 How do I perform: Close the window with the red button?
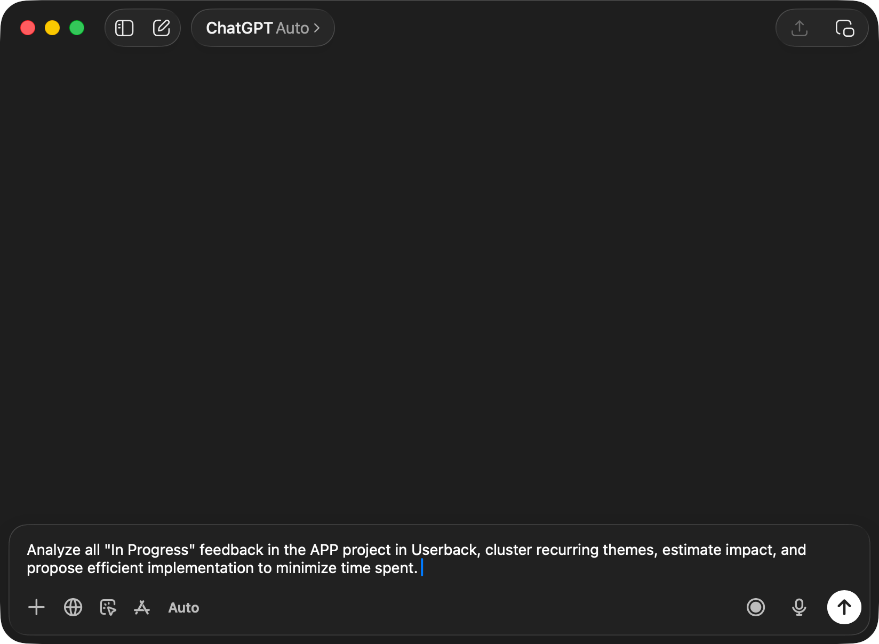click(28, 28)
